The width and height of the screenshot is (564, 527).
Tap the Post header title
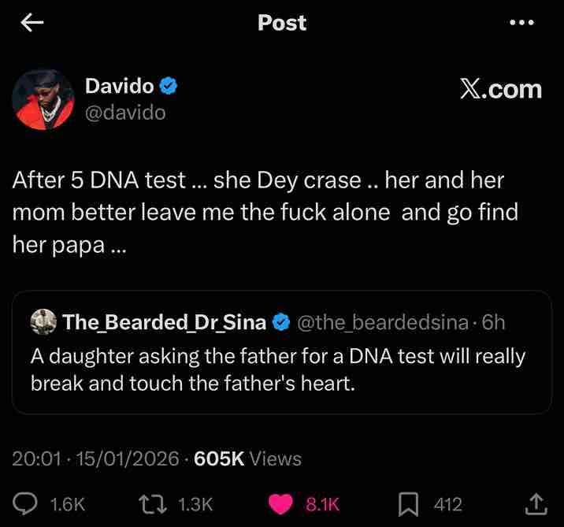click(282, 23)
